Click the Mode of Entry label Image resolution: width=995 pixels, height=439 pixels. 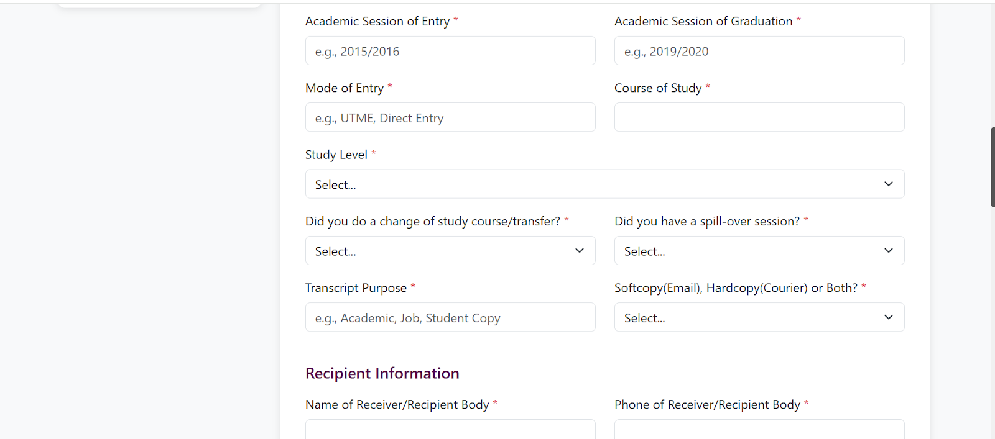point(345,88)
